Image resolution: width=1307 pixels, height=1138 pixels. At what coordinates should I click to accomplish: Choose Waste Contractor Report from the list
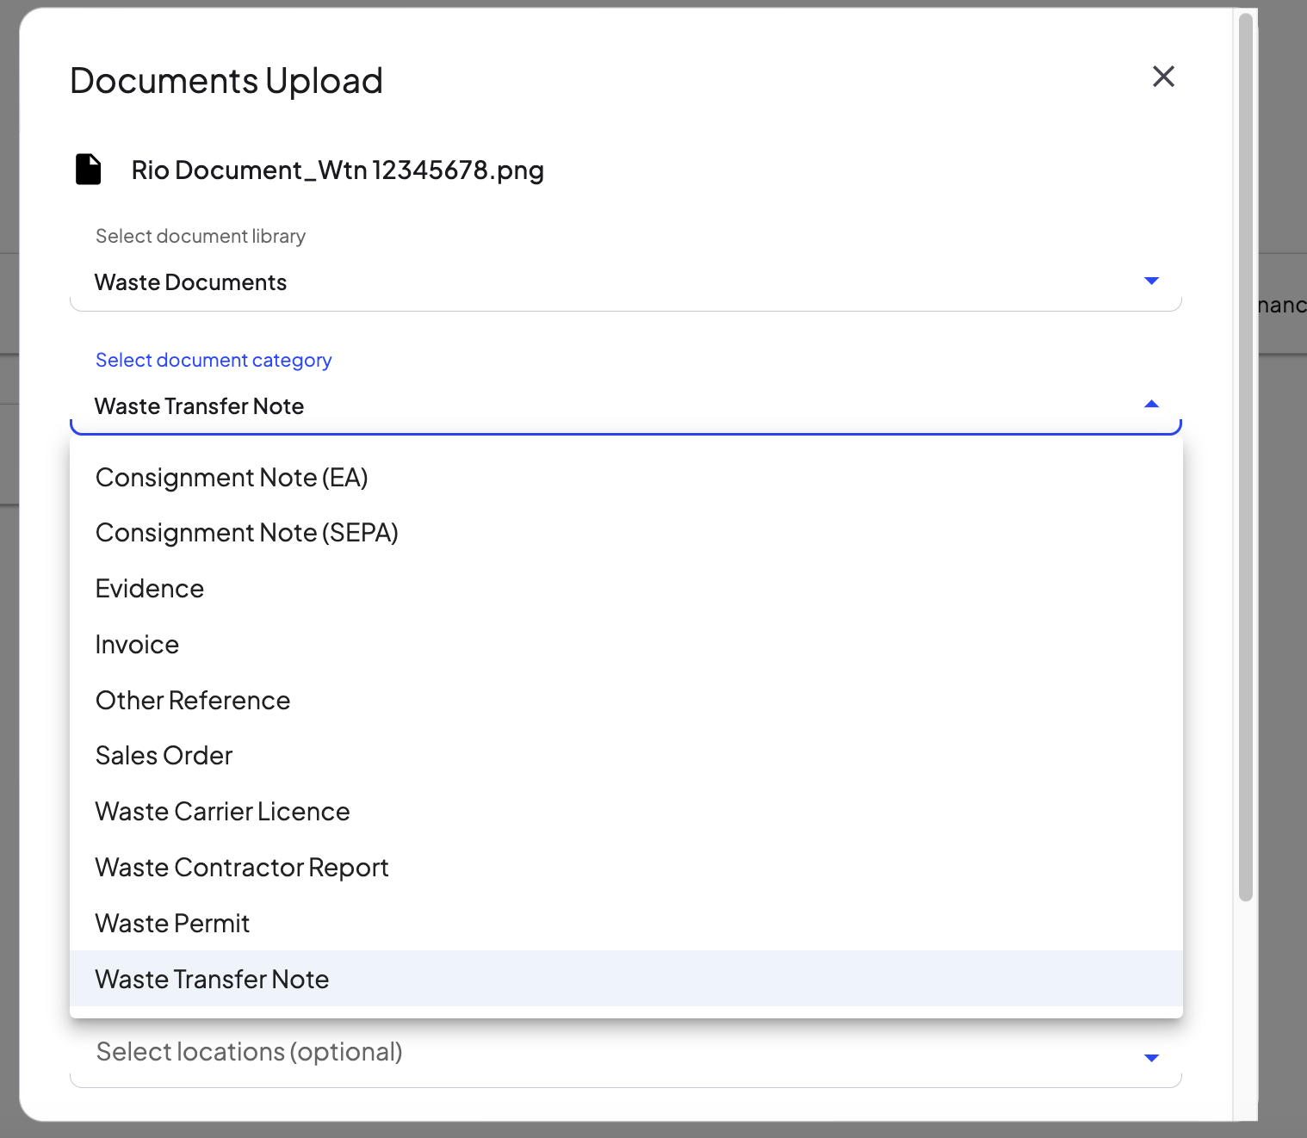(242, 867)
